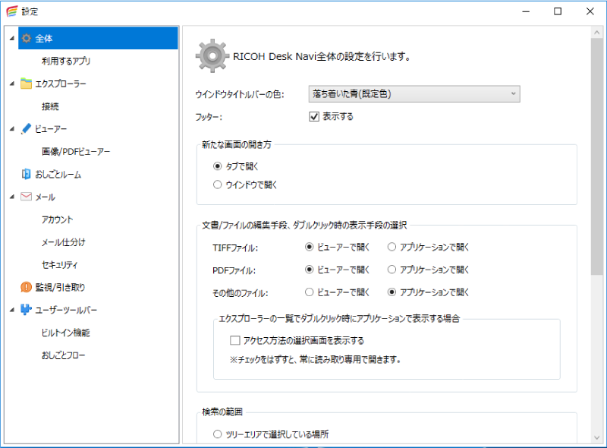The image size is (607, 448).
Task: Select ツリーエリアで選択している場所 radio button
Action: click(x=218, y=434)
